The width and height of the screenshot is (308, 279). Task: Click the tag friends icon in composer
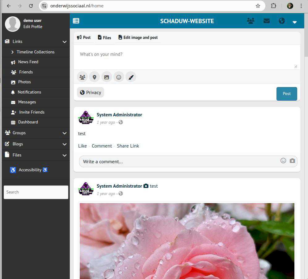(x=82, y=77)
